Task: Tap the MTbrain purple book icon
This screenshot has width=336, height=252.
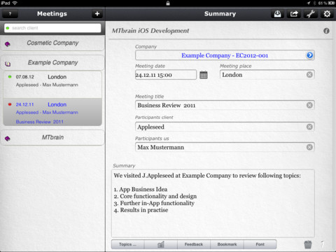Action: pos(8,139)
